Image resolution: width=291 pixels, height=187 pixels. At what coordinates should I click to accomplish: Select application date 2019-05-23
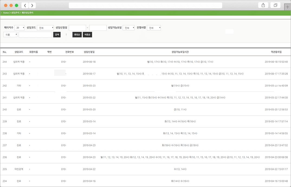click(89, 86)
